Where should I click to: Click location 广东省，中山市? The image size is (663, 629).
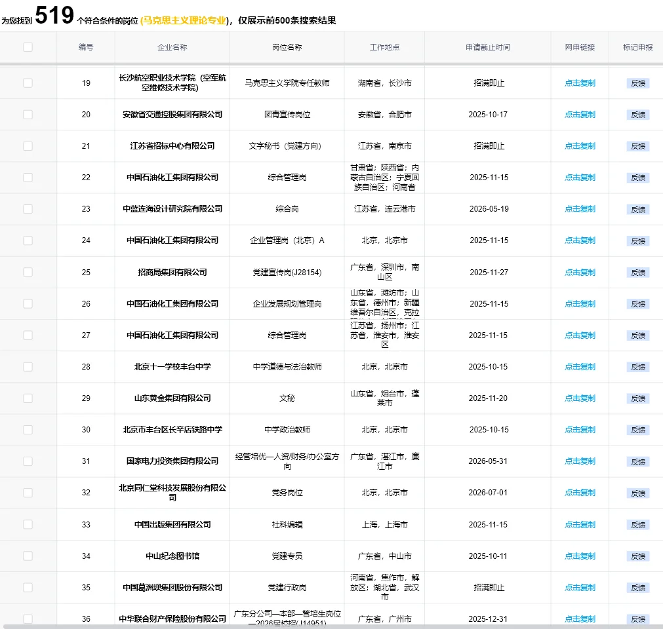point(384,556)
